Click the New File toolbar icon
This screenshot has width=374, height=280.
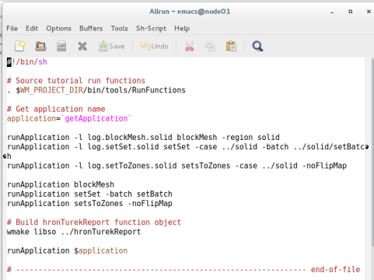(20, 47)
